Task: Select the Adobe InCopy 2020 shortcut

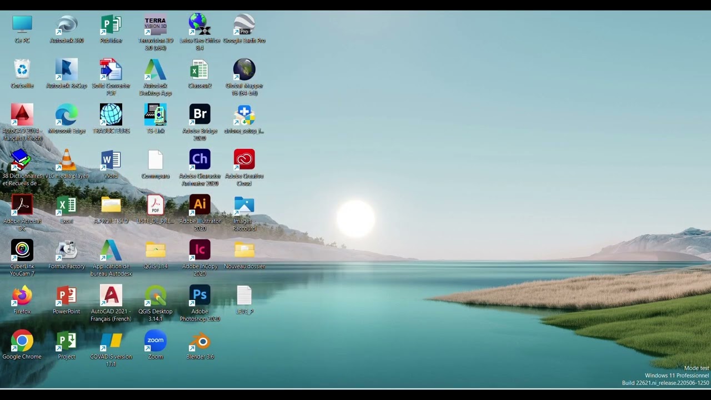Action: 200,250
